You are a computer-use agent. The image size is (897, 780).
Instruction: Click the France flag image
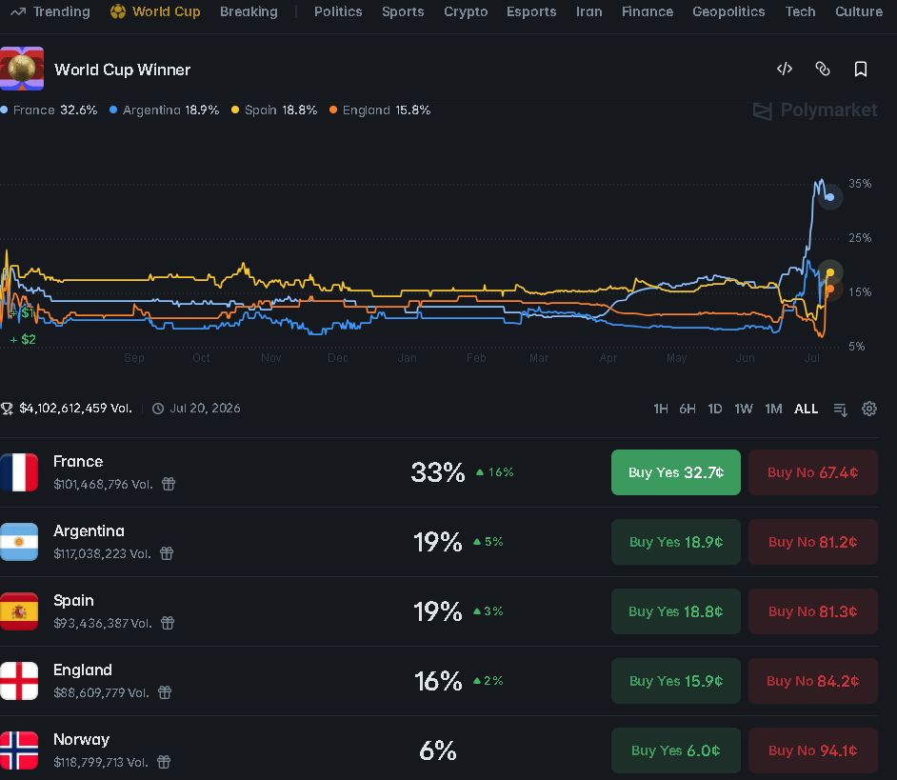19,472
